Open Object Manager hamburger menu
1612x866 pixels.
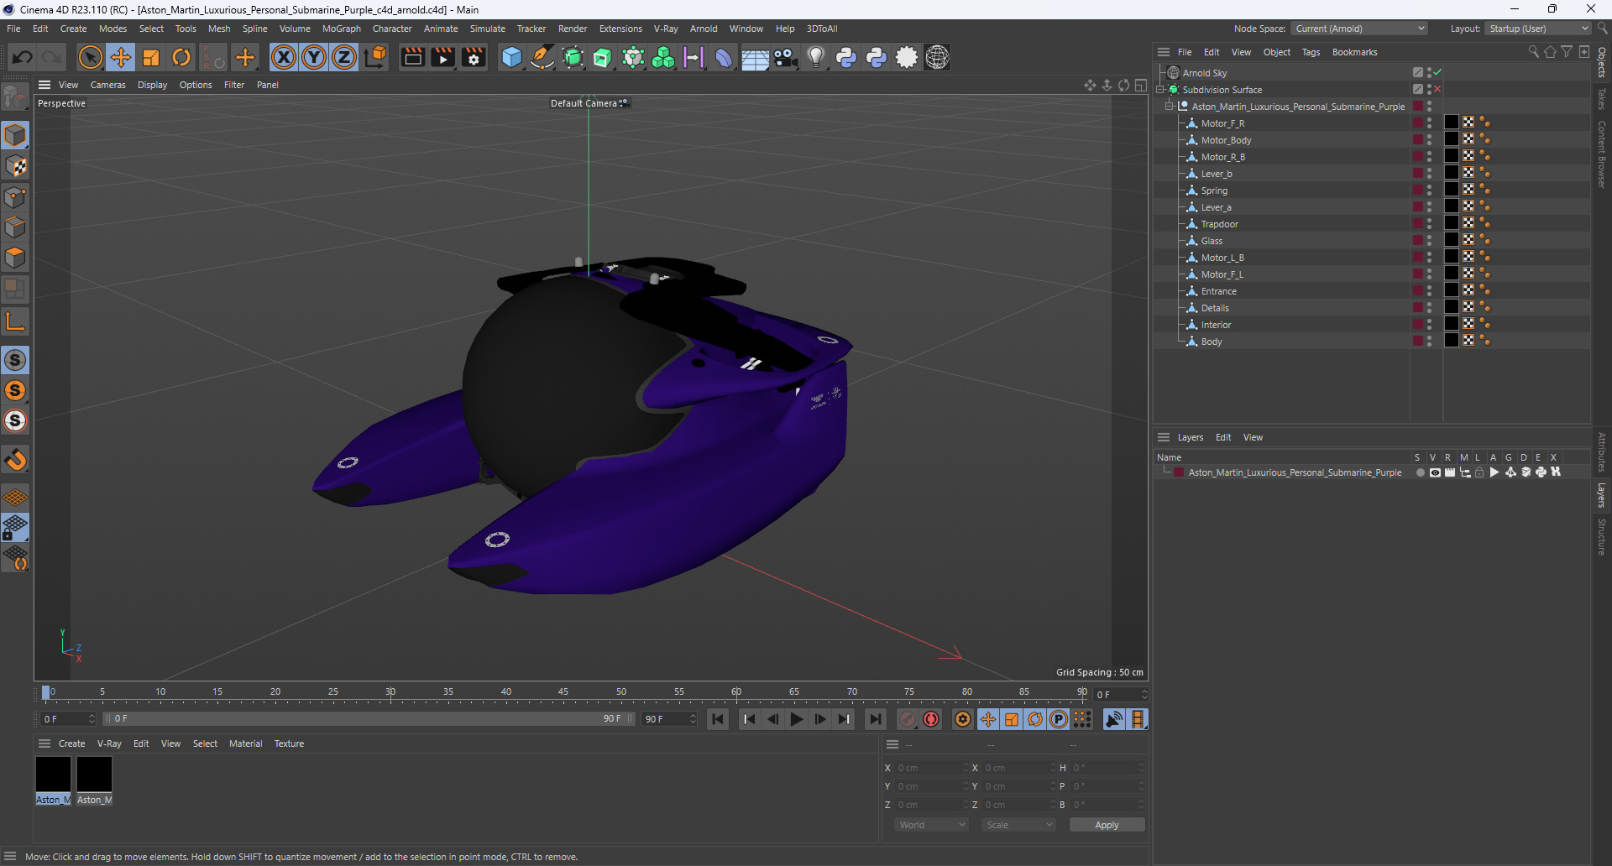(x=1163, y=52)
